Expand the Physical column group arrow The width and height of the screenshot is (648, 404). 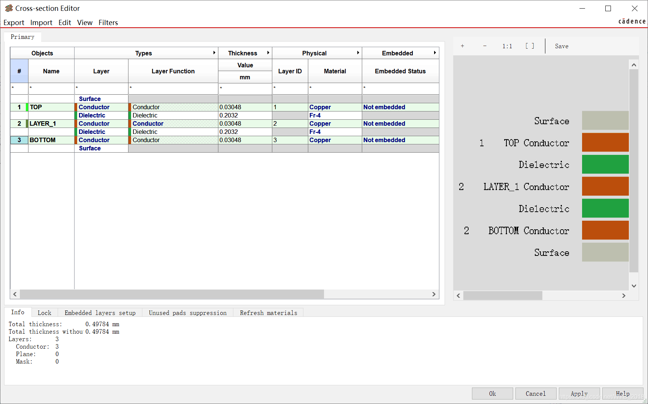click(358, 53)
